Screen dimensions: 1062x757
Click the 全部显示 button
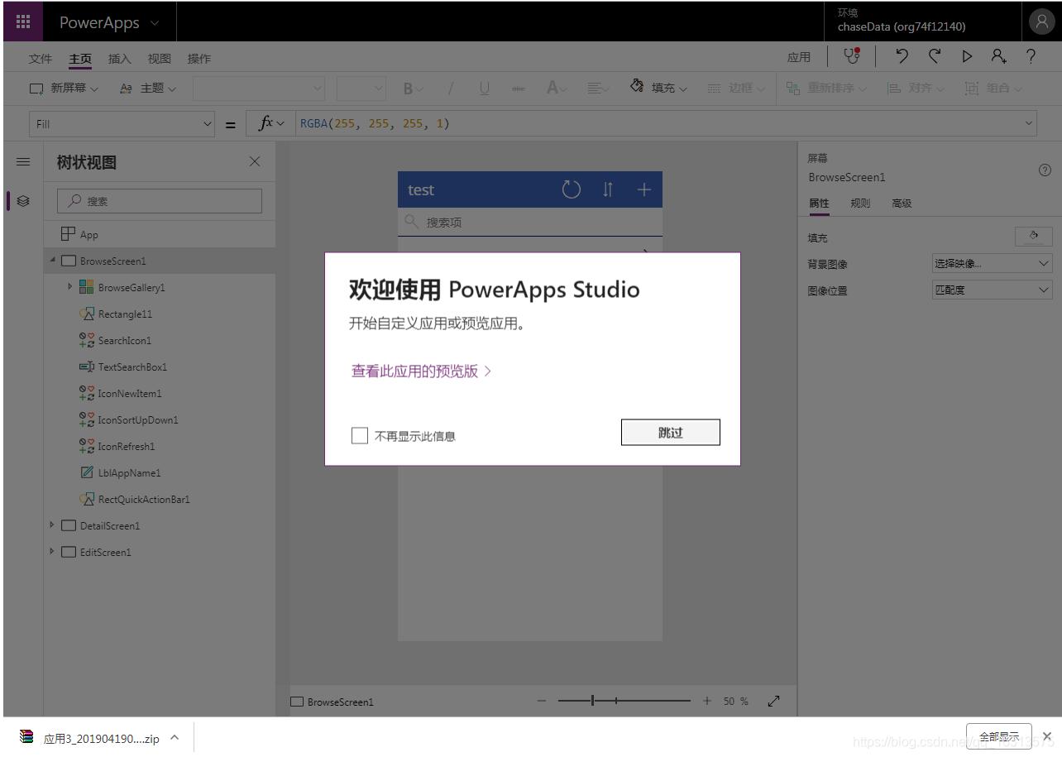pyautogui.click(x=999, y=736)
